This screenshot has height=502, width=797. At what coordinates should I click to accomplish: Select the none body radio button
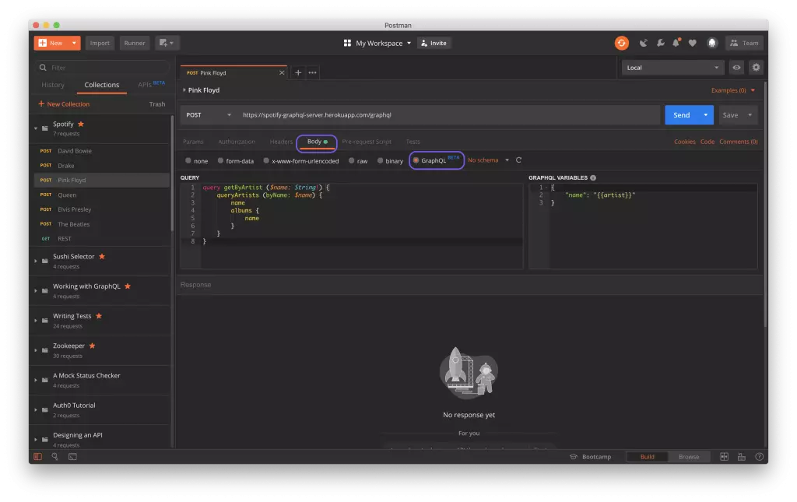coord(188,160)
